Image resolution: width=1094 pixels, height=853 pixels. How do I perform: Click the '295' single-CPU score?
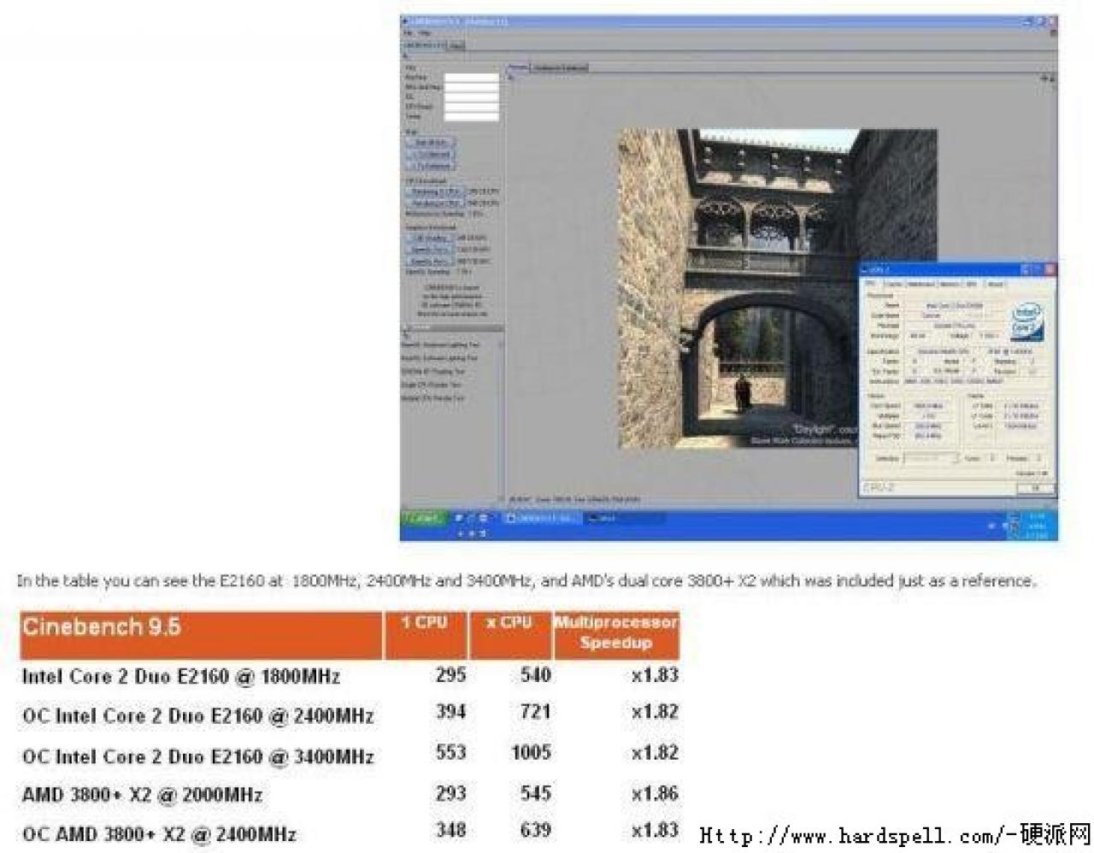(450, 675)
